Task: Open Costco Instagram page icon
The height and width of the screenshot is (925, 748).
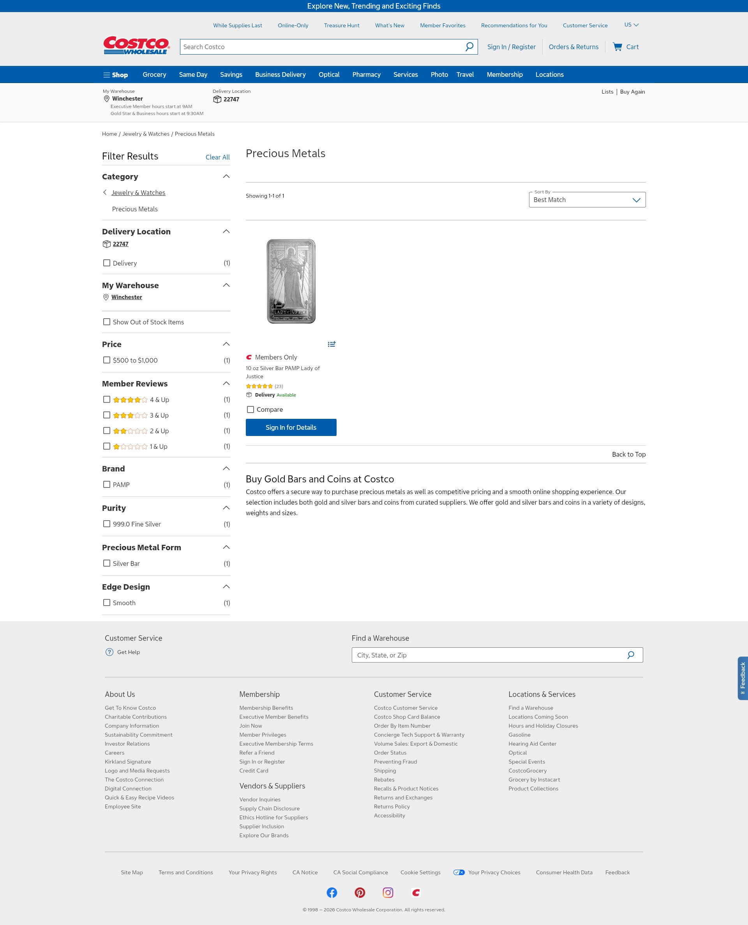Action: point(388,893)
